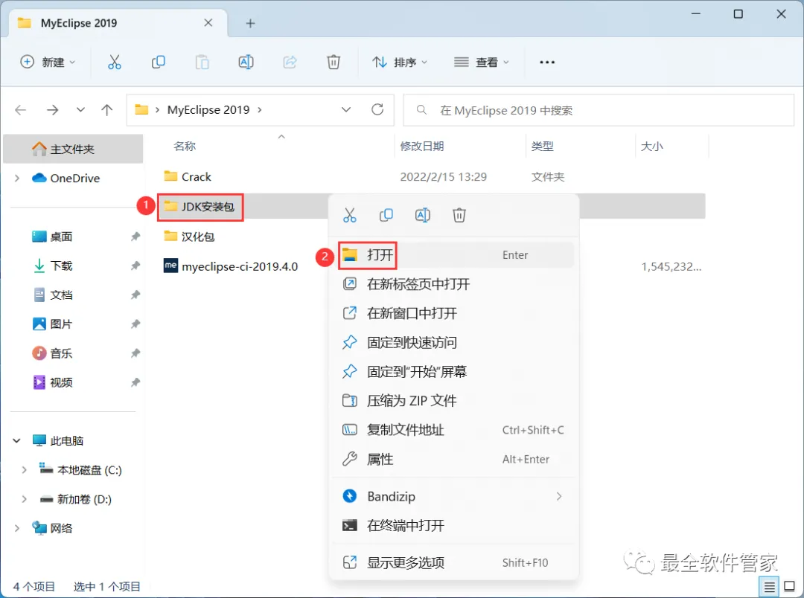This screenshot has width=804, height=598.
Task: Expand recent locations chevron next to forward arrow
Action: 80,109
